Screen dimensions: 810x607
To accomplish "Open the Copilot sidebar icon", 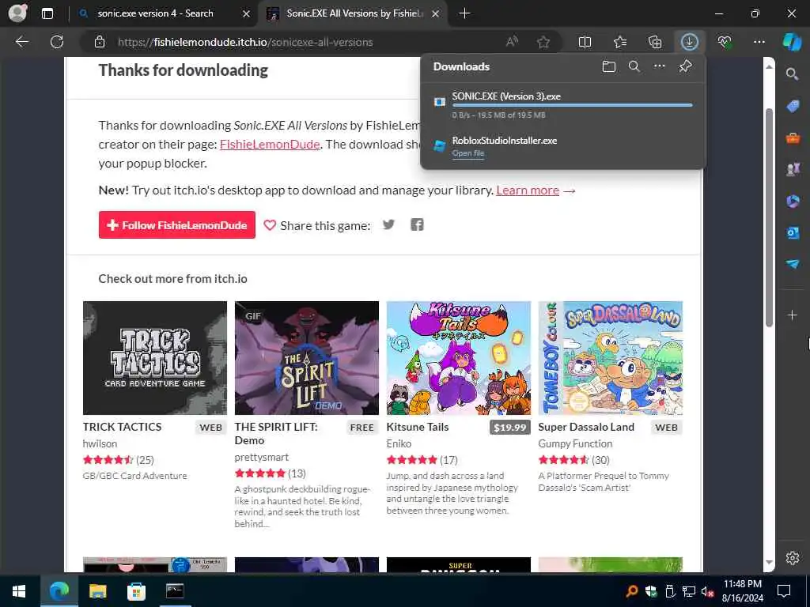I will (792, 42).
